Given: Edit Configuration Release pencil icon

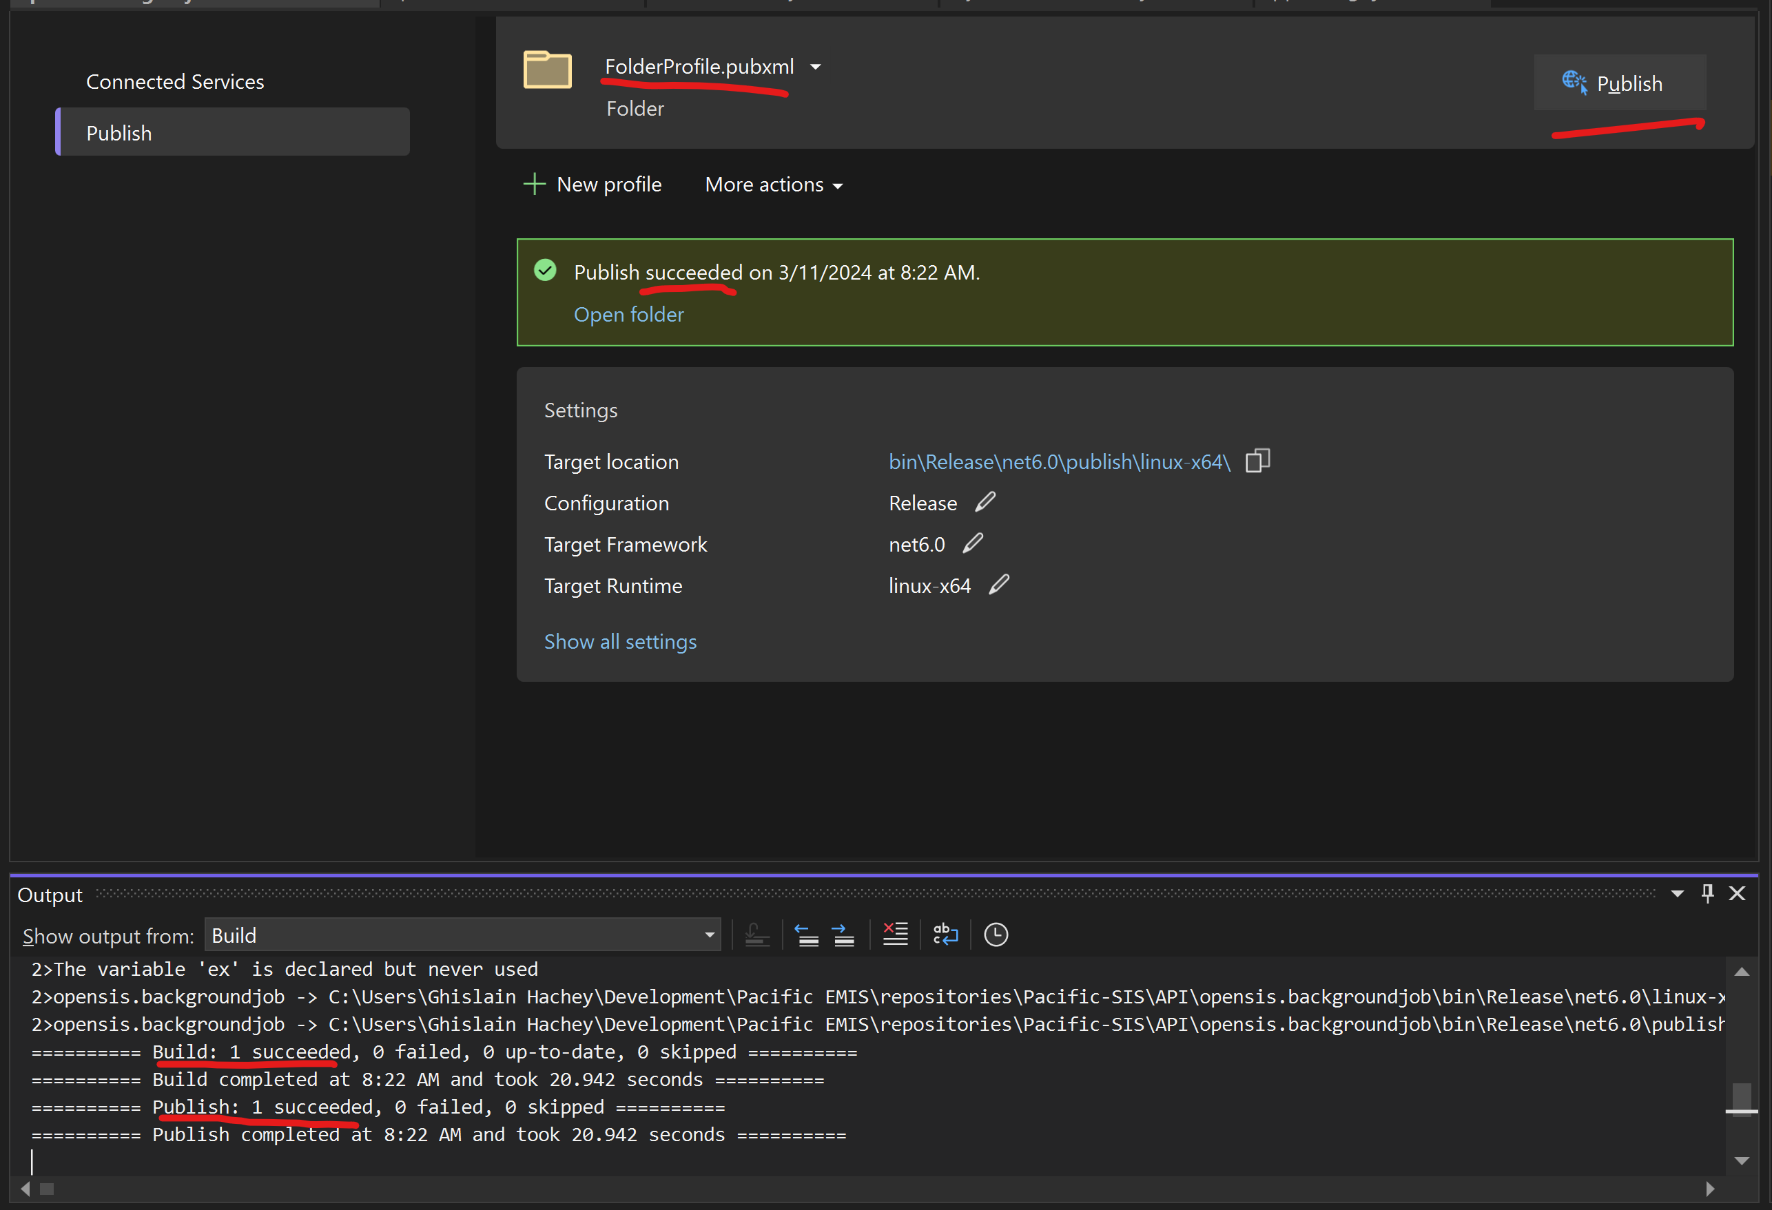Looking at the screenshot, I should tap(985, 502).
